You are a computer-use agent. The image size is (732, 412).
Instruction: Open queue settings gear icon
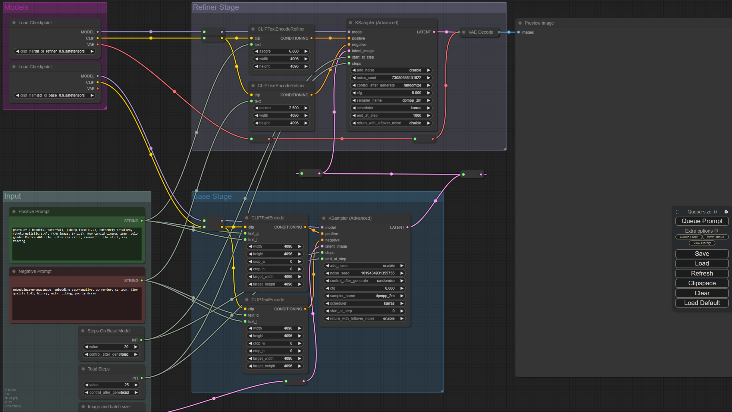tap(726, 212)
